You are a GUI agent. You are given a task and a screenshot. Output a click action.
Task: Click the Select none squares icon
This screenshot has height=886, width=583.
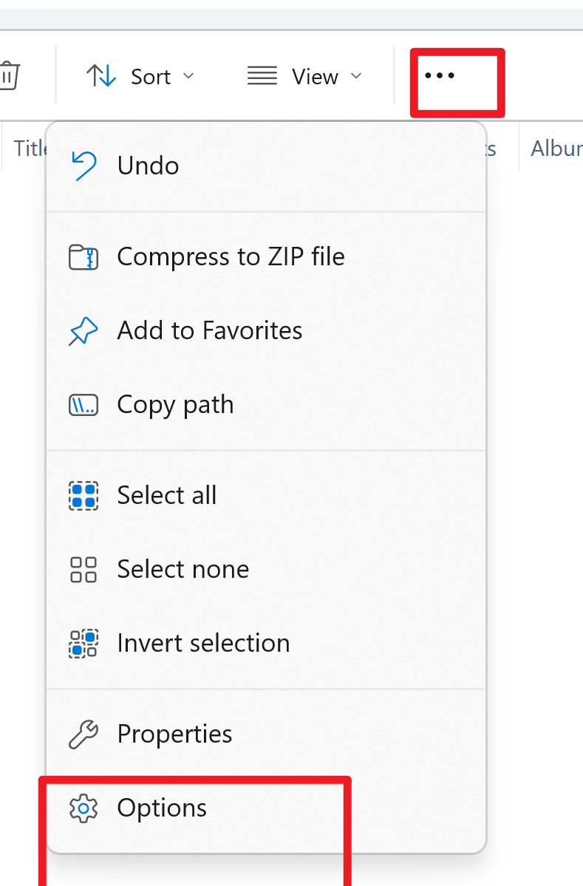83,570
